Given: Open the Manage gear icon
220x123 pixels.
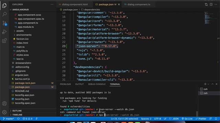Looking at the screenshot, I should [4, 112].
